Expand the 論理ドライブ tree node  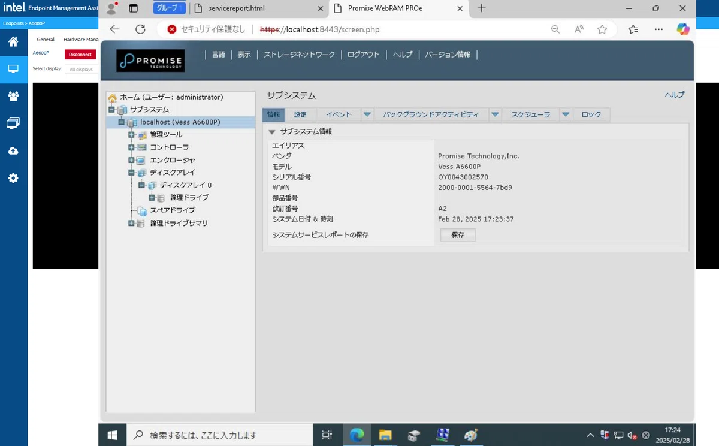(152, 198)
